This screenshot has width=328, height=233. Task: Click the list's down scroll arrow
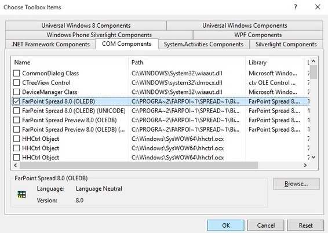(314, 157)
